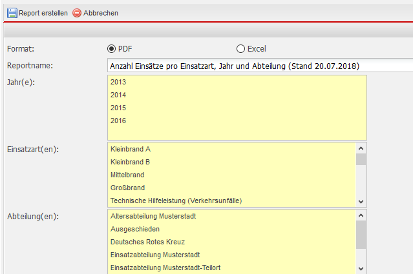Viewport: 413px width, 274px height.
Task: Select Kleinbrand A in Einsatzart list
Action: pyautogui.click(x=131, y=149)
